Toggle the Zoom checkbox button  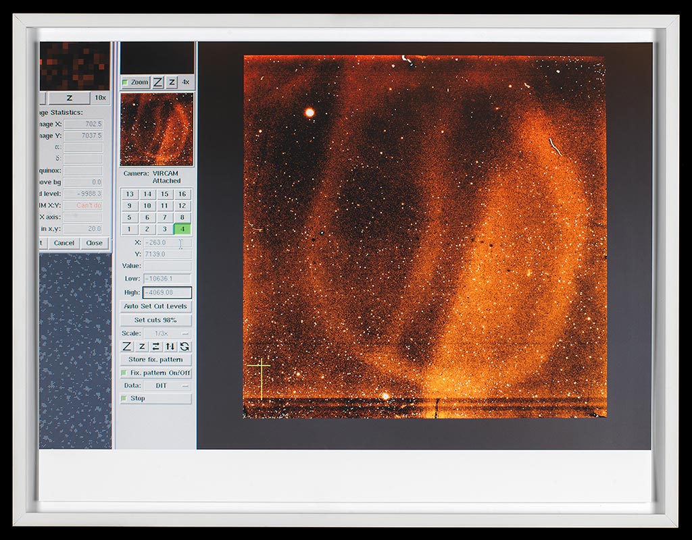[135, 82]
